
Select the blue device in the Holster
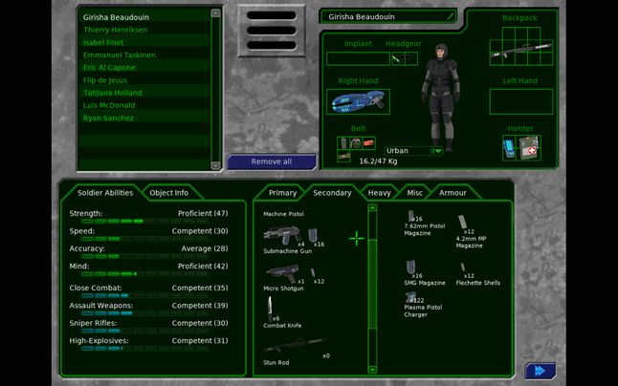[x=509, y=149]
